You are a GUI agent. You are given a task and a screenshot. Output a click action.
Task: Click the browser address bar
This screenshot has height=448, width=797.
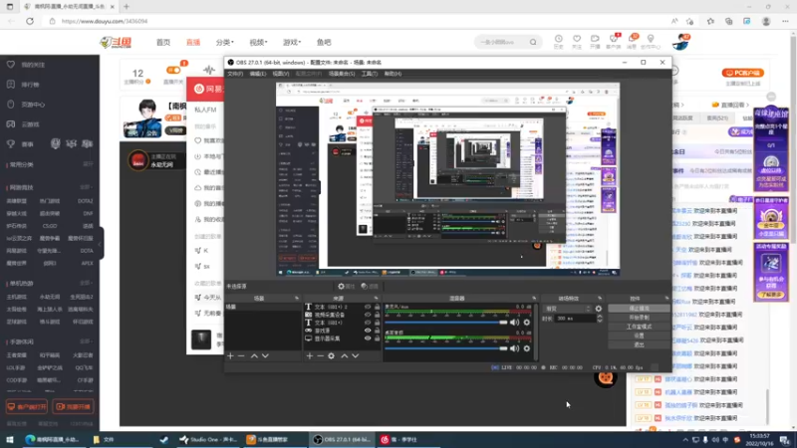(x=356, y=21)
